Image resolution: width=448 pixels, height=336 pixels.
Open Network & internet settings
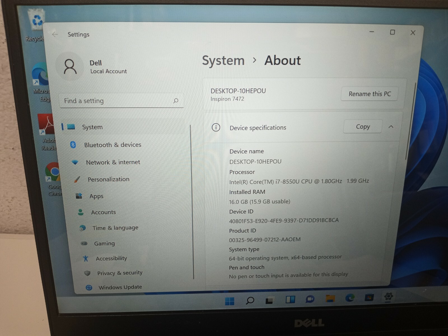(x=113, y=162)
